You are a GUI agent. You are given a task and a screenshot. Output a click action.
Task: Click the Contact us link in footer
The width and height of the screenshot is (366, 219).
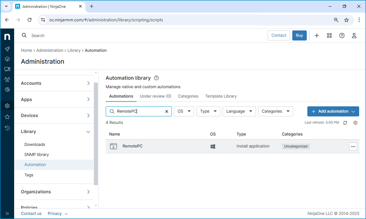click(x=31, y=214)
